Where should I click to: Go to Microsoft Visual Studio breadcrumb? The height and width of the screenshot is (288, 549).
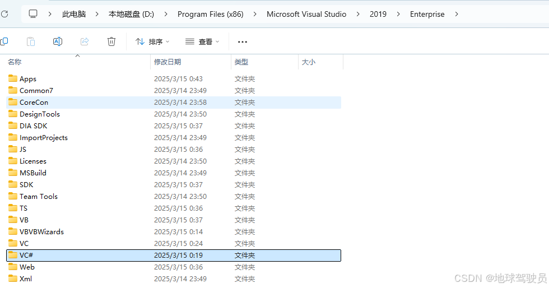point(306,14)
